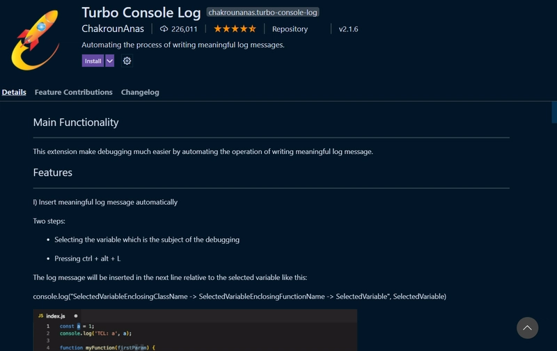Install the Turbo Console Log extension

pyautogui.click(x=93, y=61)
